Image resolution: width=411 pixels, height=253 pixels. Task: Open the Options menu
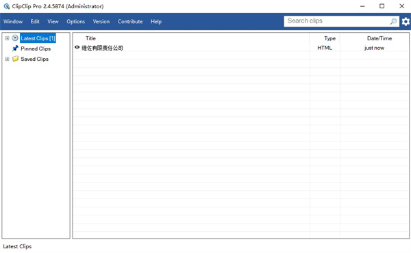(76, 21)
